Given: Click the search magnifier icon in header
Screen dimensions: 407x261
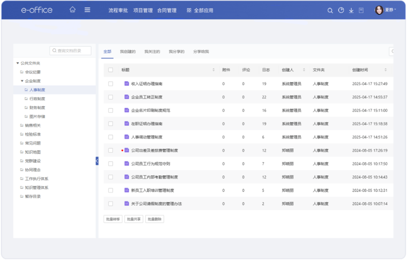Looking at the screenshot, I should (330, 10).
